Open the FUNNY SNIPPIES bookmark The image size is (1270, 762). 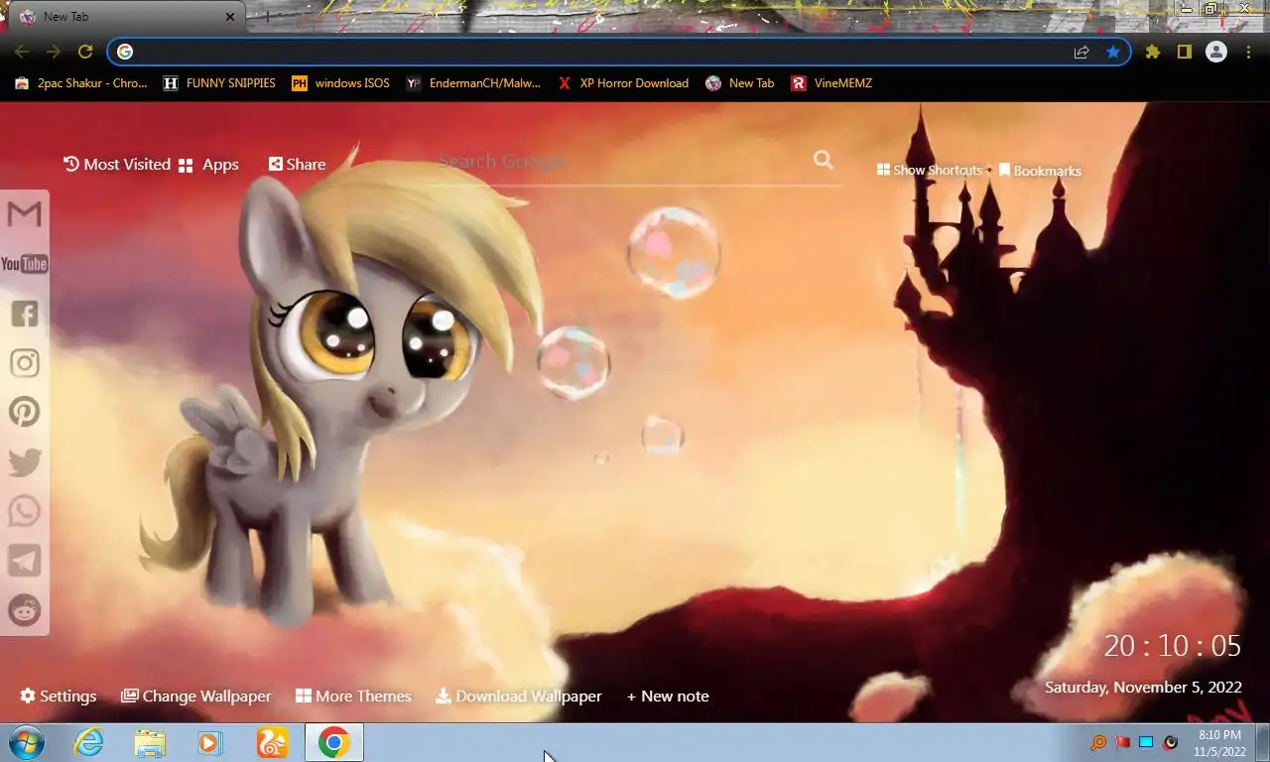219,83
